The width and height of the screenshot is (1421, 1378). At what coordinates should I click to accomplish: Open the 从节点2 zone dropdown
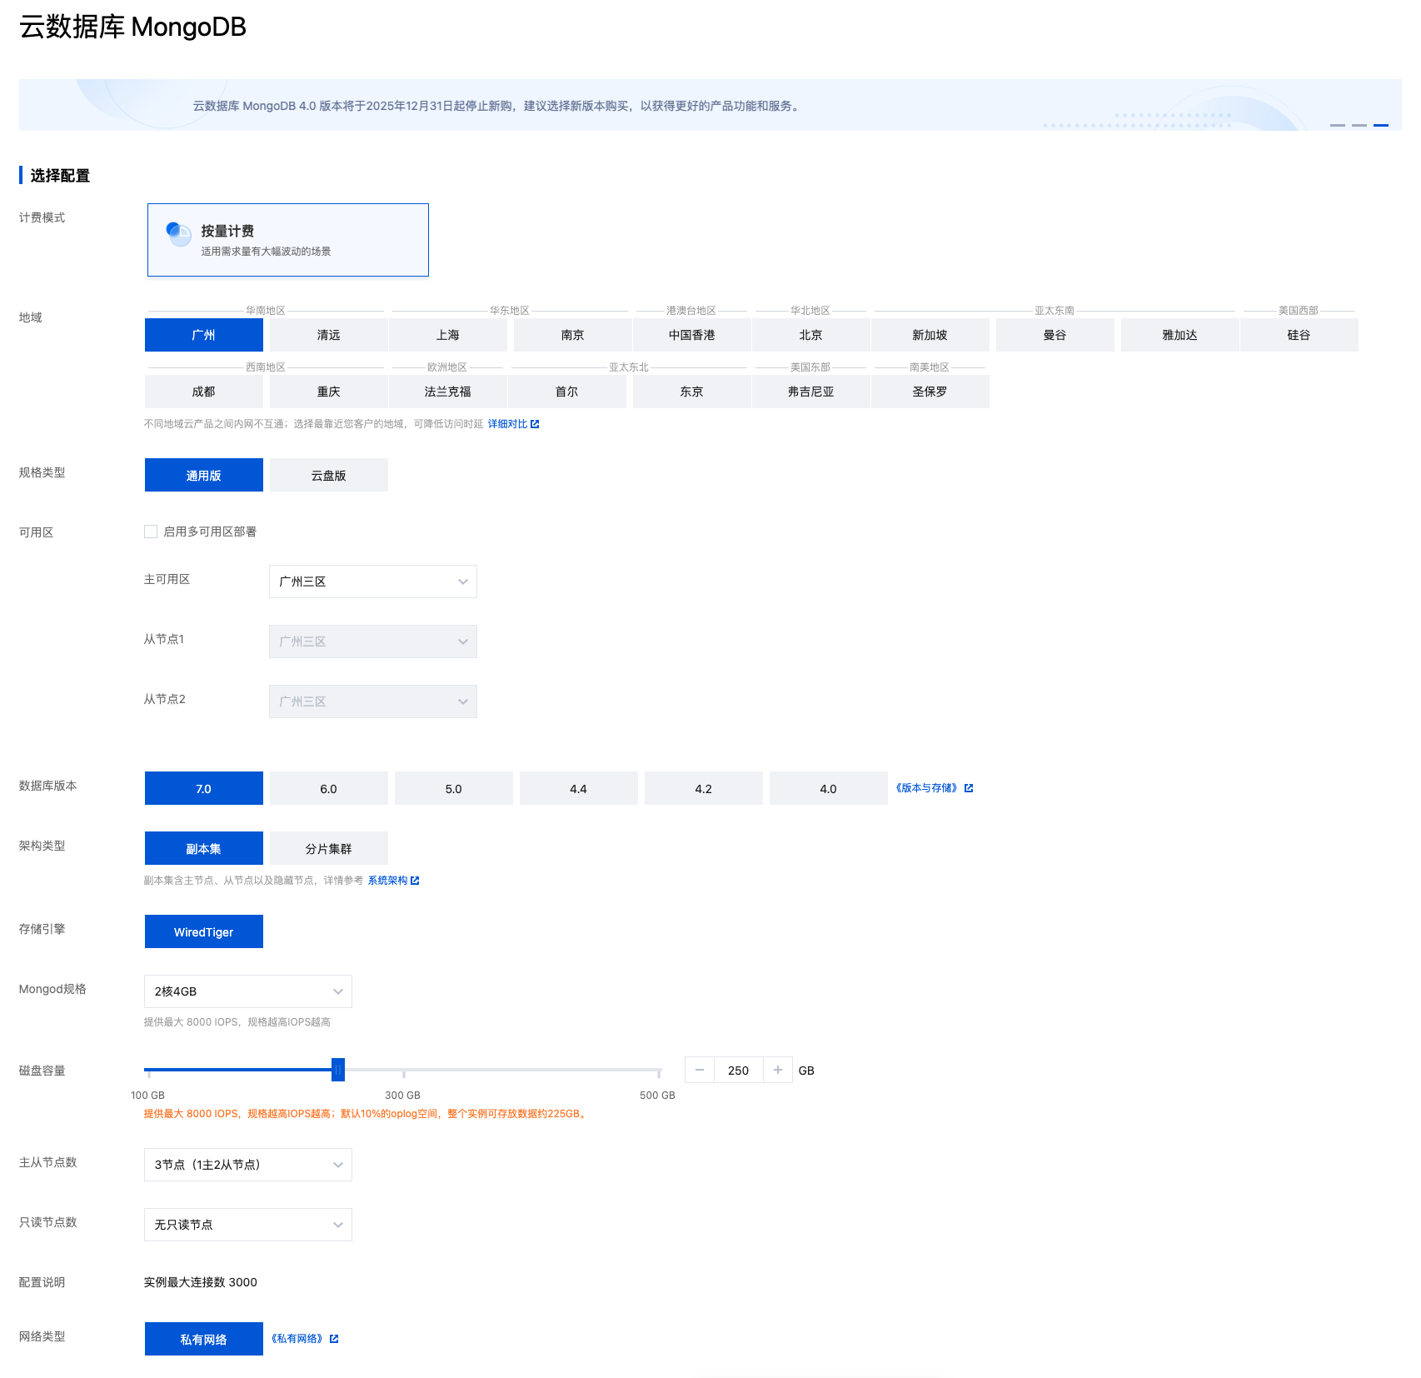click(x=373, y=701)
